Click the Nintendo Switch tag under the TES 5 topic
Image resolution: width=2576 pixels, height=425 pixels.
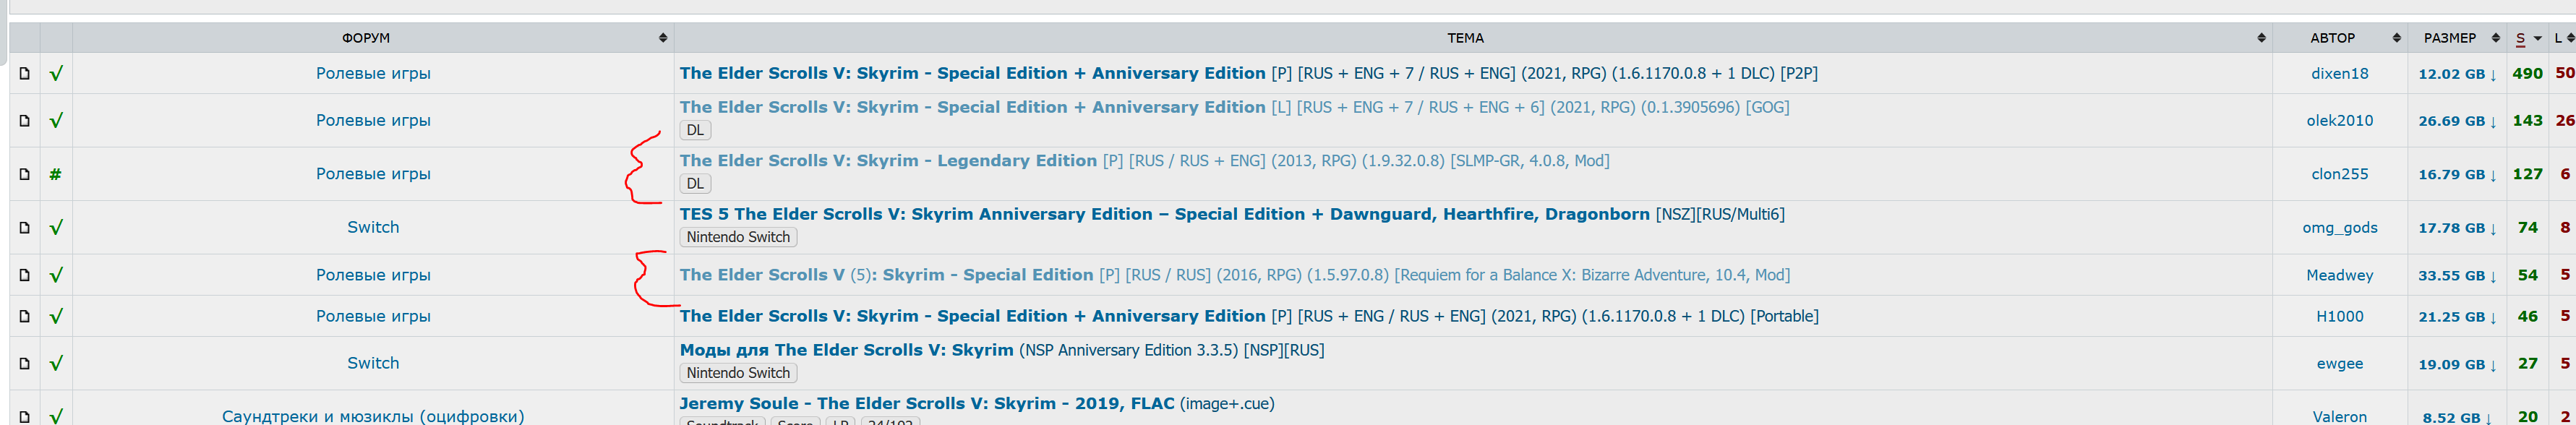coord(738,237)
